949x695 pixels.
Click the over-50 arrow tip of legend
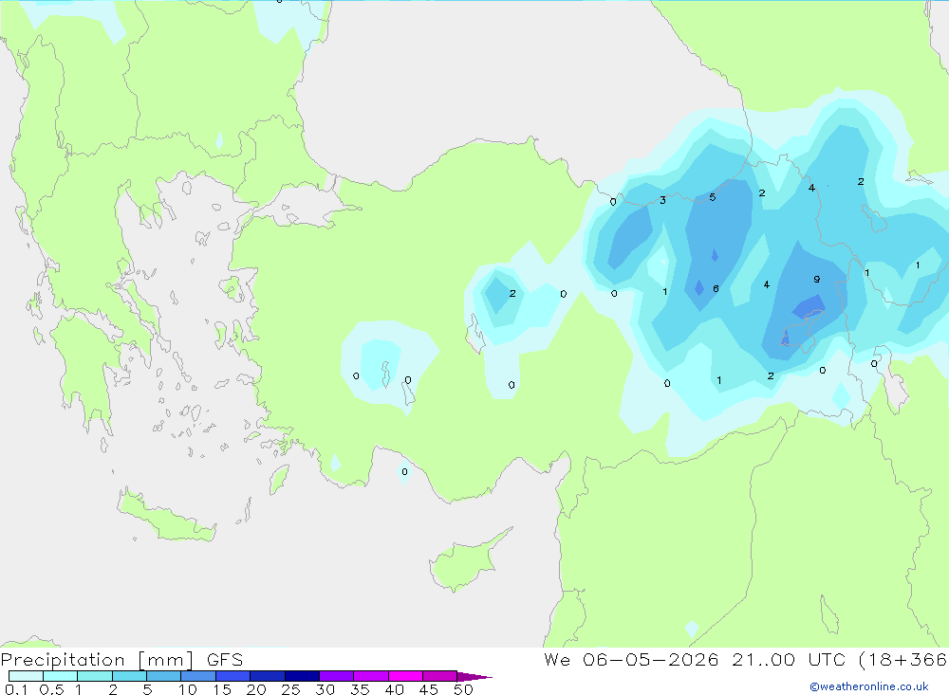pos(474,676)
